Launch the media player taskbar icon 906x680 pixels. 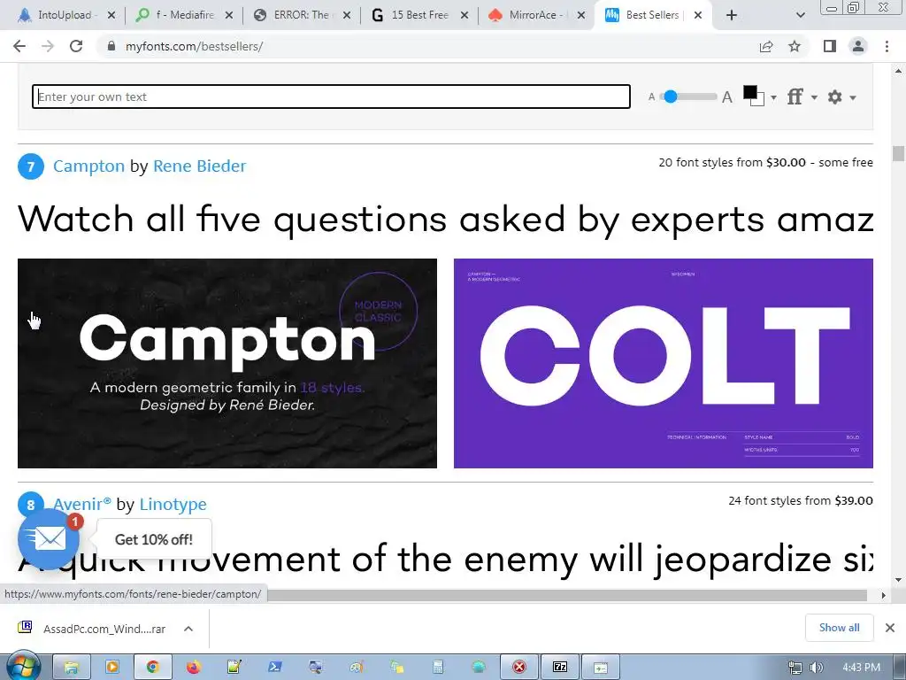[112, 668]
